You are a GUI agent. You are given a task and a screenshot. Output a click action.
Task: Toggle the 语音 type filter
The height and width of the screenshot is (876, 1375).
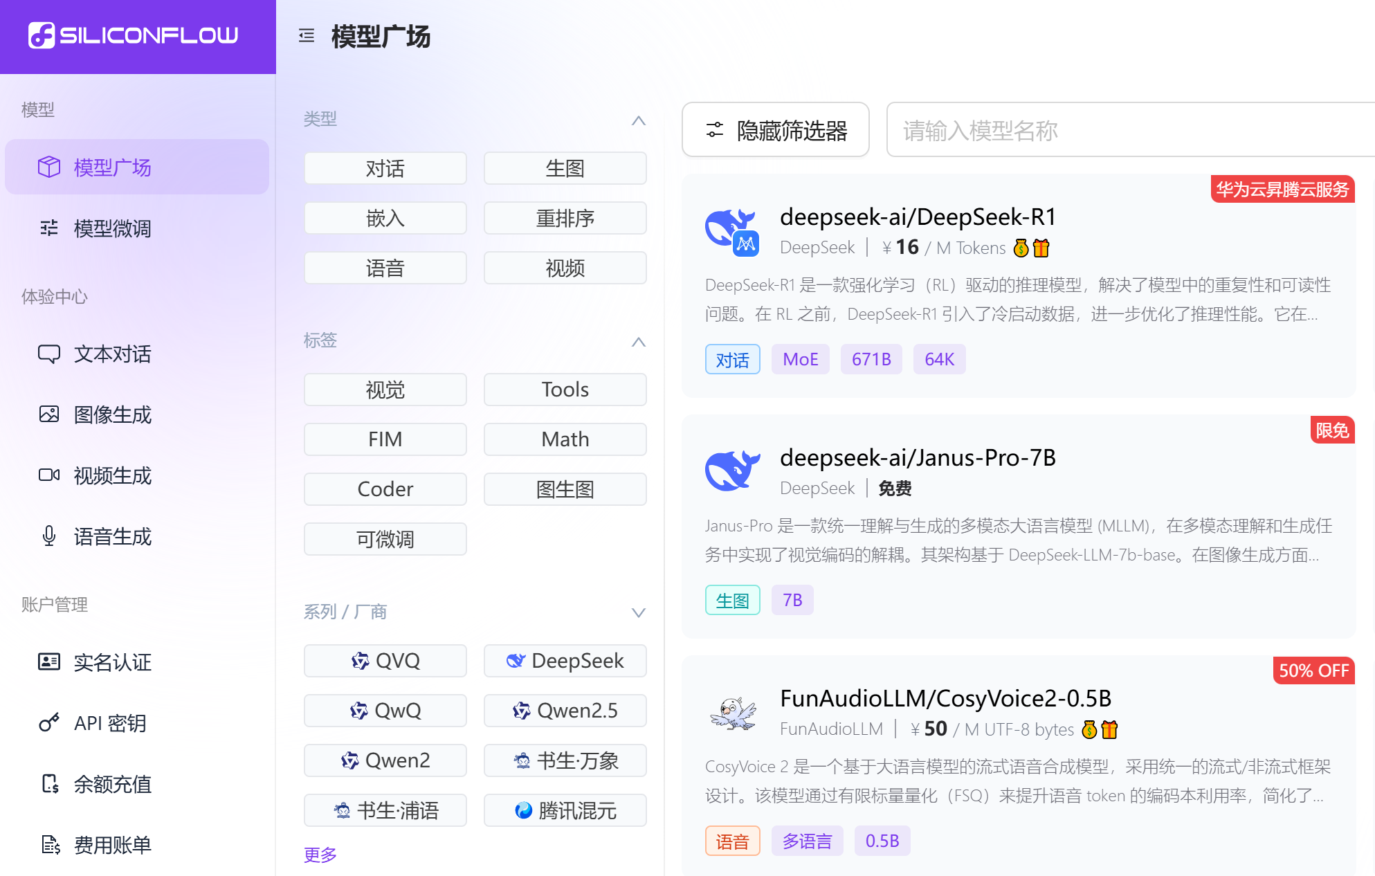coord(385,268)
